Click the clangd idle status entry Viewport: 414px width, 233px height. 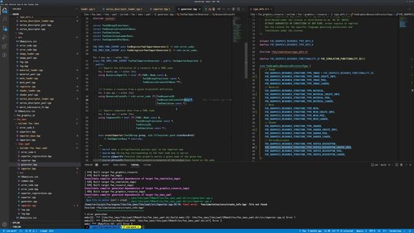point(47,231)
